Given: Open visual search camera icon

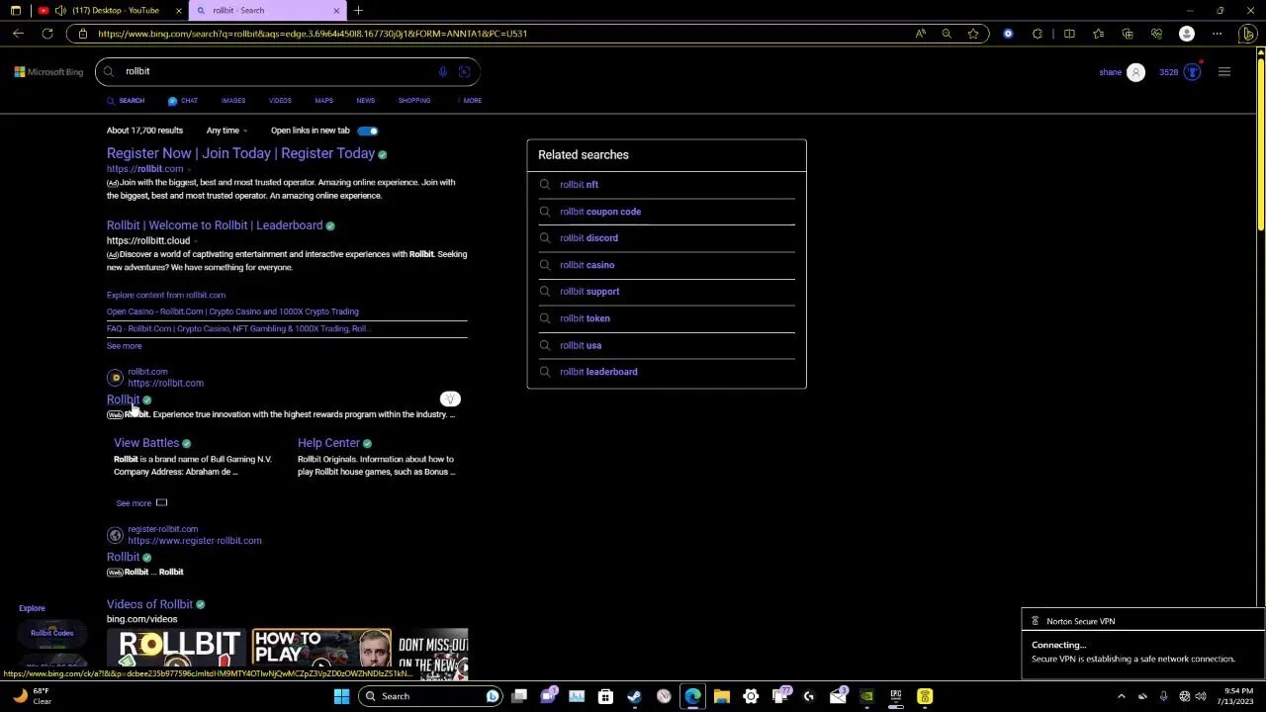Looking at the screenshot, I should pyautogui.click(x=464, y=71).
